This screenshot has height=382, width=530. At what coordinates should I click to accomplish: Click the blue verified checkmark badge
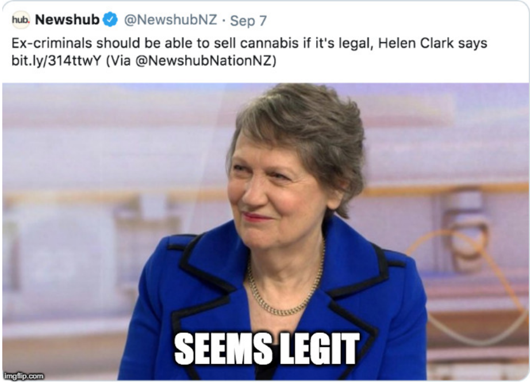click(x=110, y=20)
